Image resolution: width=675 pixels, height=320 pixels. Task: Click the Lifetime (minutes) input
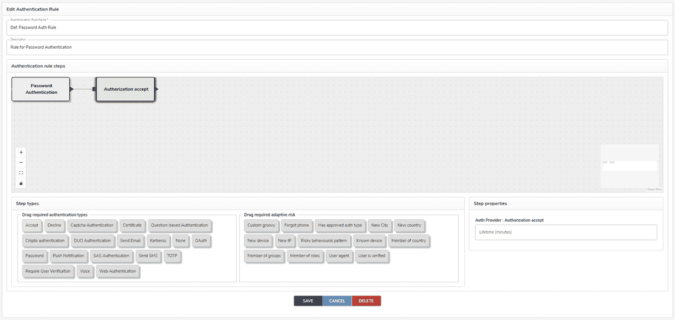pyautogui.click(x=565, y=232)
